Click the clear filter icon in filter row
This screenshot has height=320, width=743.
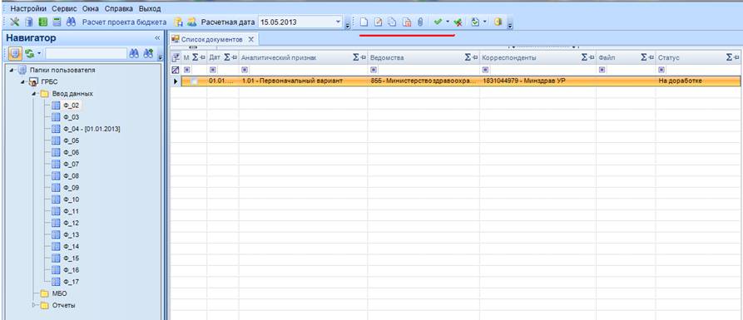tap(176, 70)
